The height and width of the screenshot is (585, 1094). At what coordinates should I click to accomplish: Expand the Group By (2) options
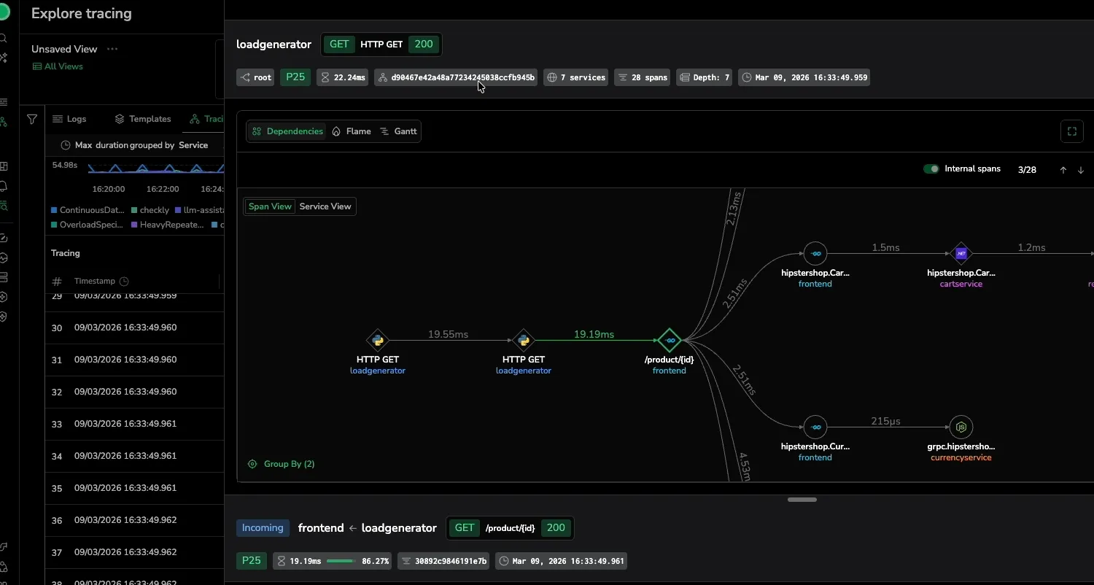click(x=282, y=464)
